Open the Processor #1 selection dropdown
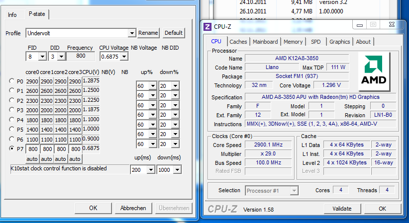Viewport: 409px width, 223px height. tap(294, 191)
